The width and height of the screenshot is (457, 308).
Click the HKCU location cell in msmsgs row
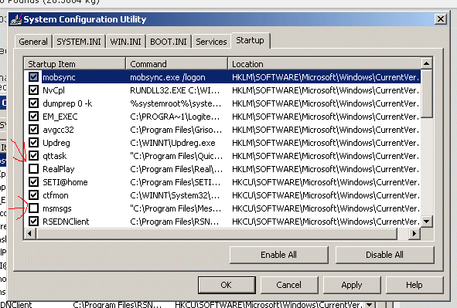[x=326, y=208]
